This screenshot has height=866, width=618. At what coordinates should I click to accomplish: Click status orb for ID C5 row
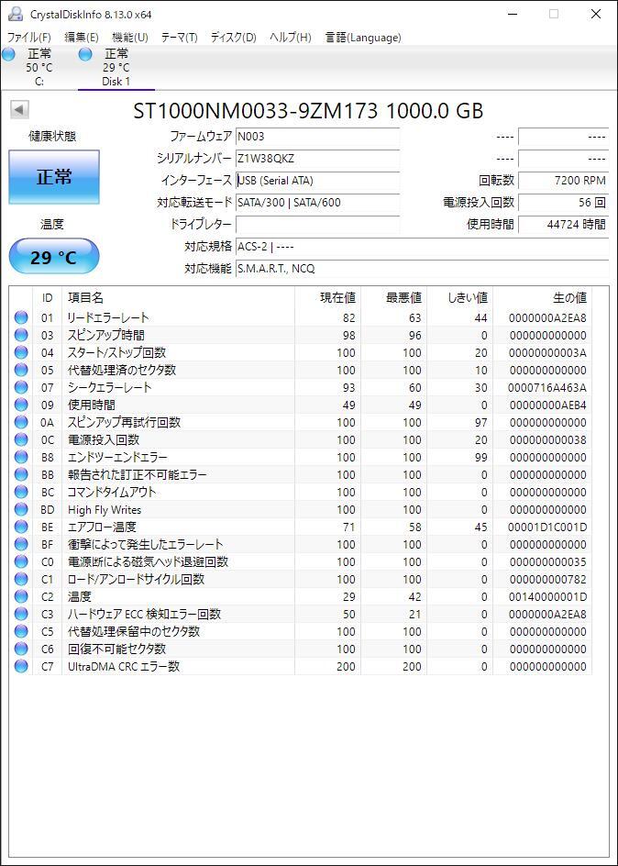[x=21, y=631]
